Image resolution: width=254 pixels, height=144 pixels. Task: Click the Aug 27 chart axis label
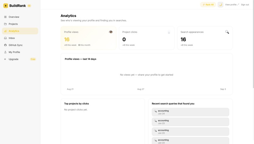pos(141,89)
